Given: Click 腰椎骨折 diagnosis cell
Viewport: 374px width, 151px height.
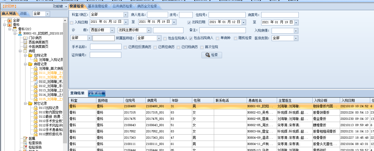Looking at the screenshot, I should (x=326, y=125).
